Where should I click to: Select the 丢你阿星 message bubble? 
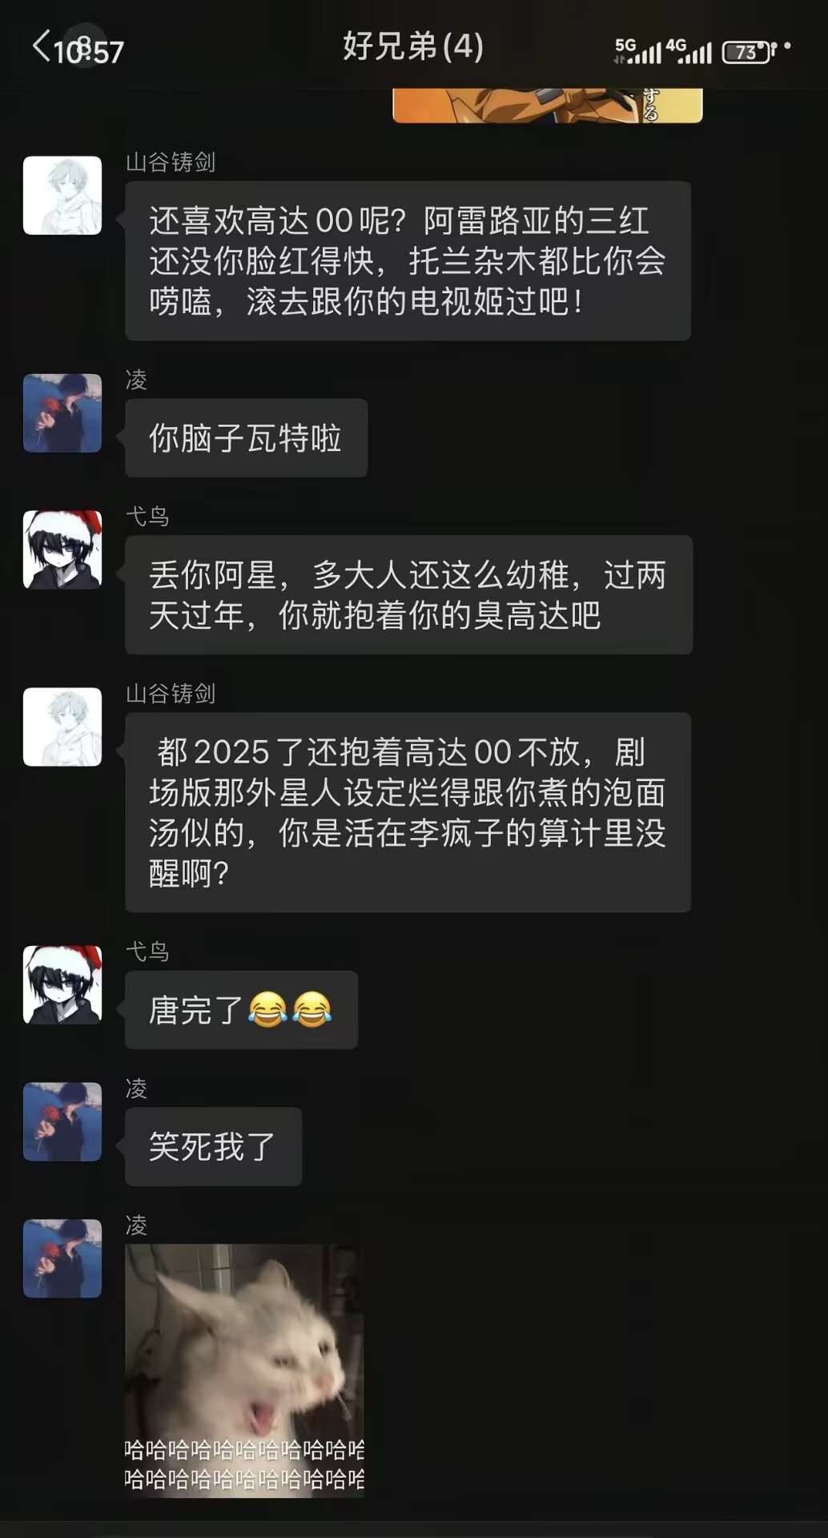[x=408, y=594]
